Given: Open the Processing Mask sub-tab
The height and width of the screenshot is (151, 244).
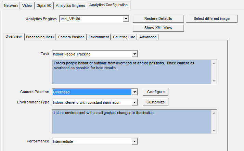Looking at the screenshot, I should pos(40,37).
